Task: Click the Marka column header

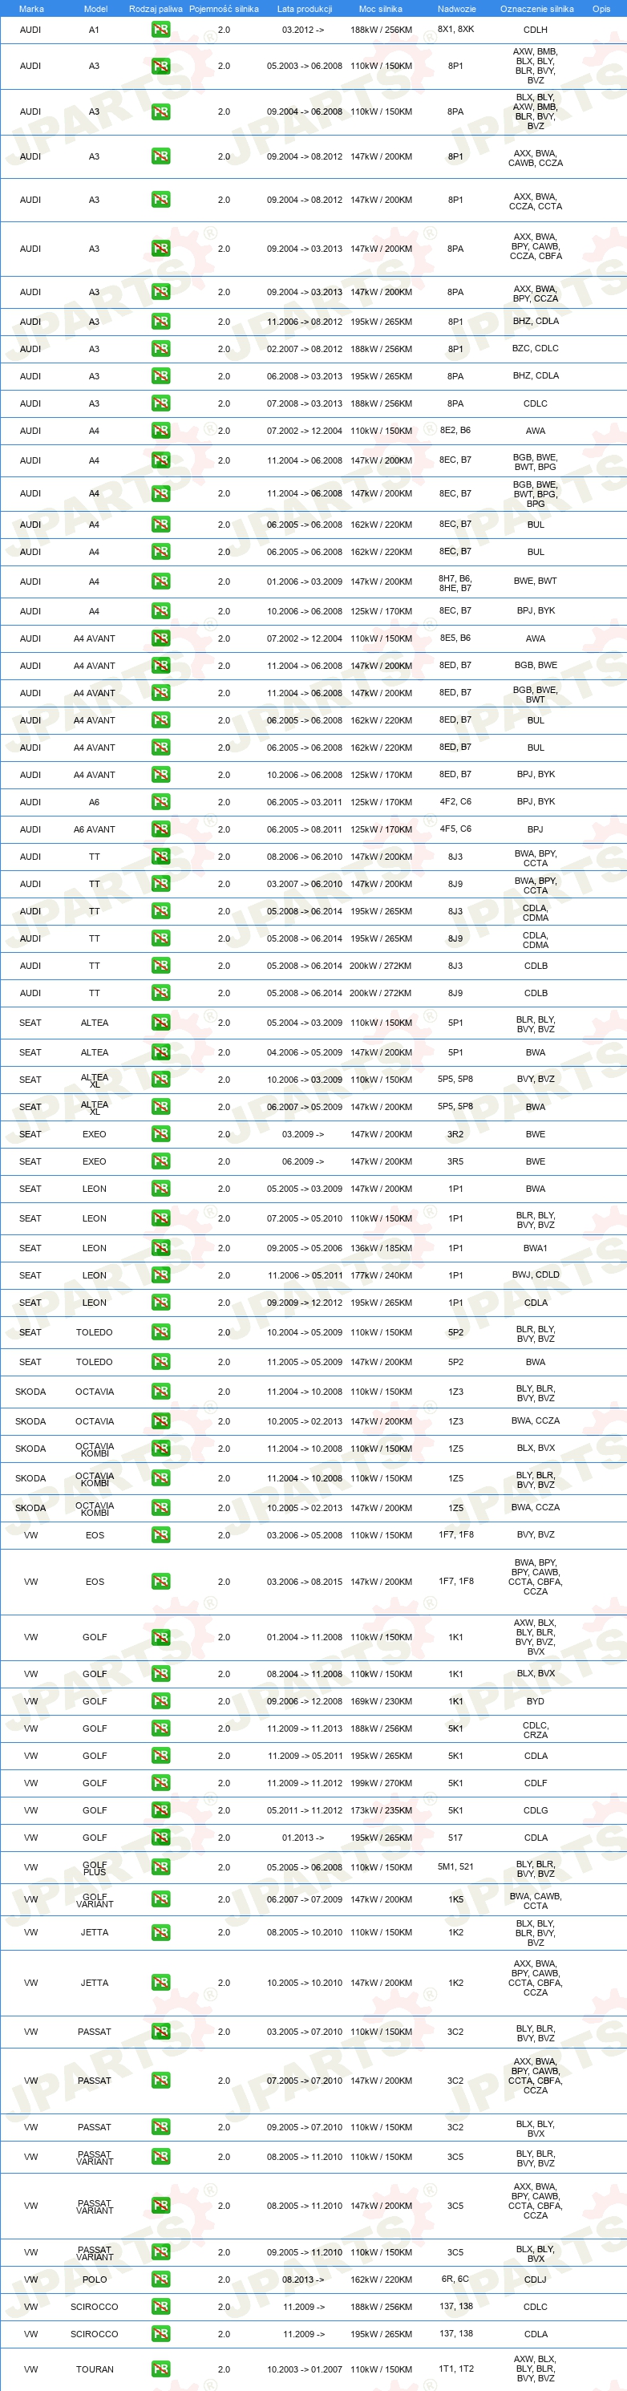Action: pos(30,8)
